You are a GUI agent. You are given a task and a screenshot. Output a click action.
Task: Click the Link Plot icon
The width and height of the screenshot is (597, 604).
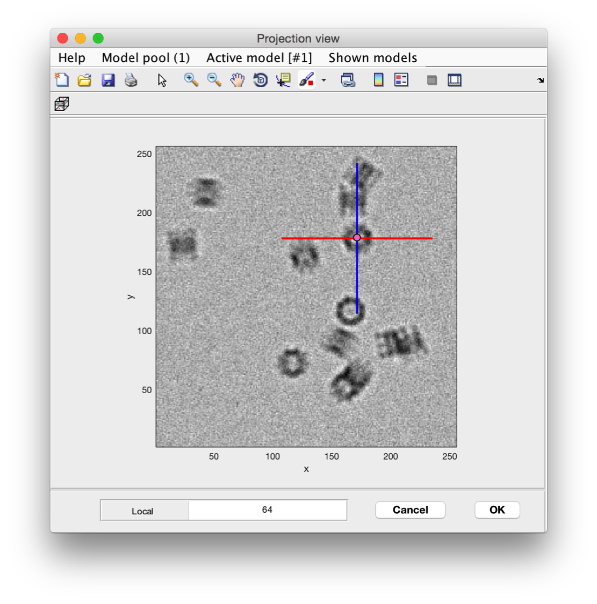click(348, 80)
